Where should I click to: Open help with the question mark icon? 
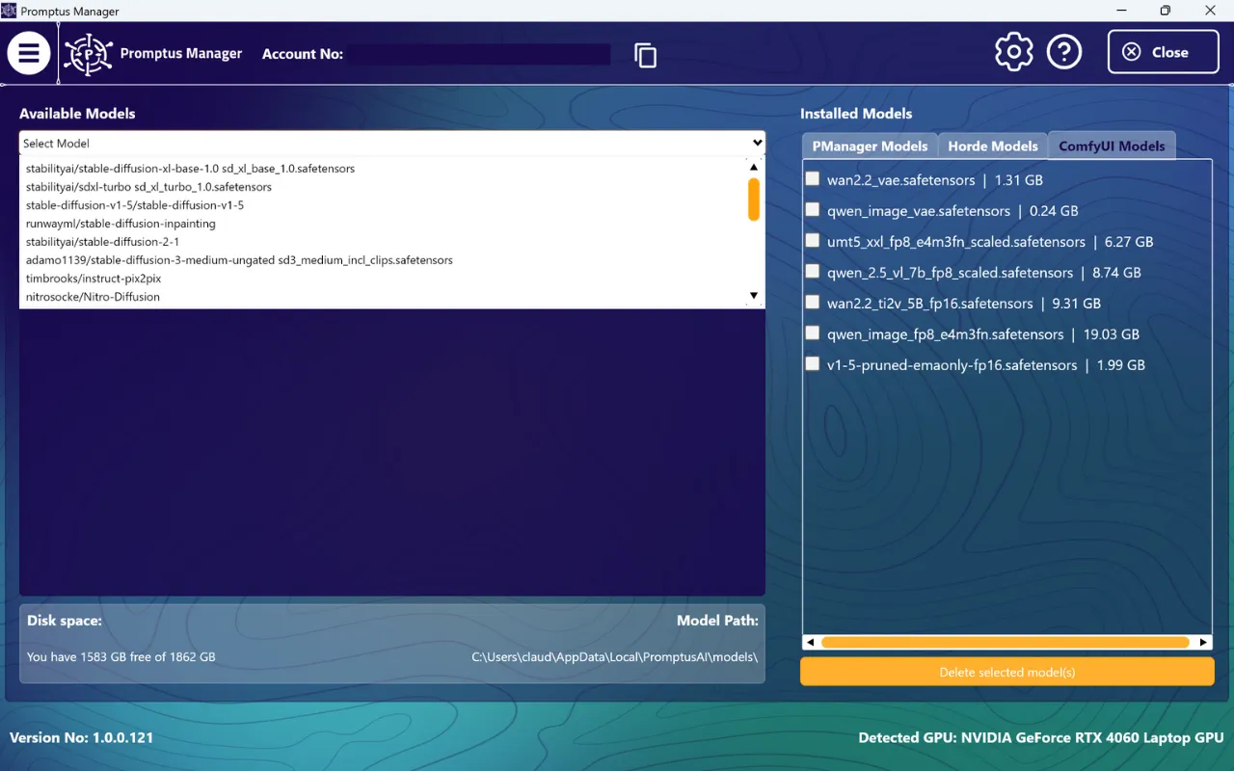click(1064, 52)
